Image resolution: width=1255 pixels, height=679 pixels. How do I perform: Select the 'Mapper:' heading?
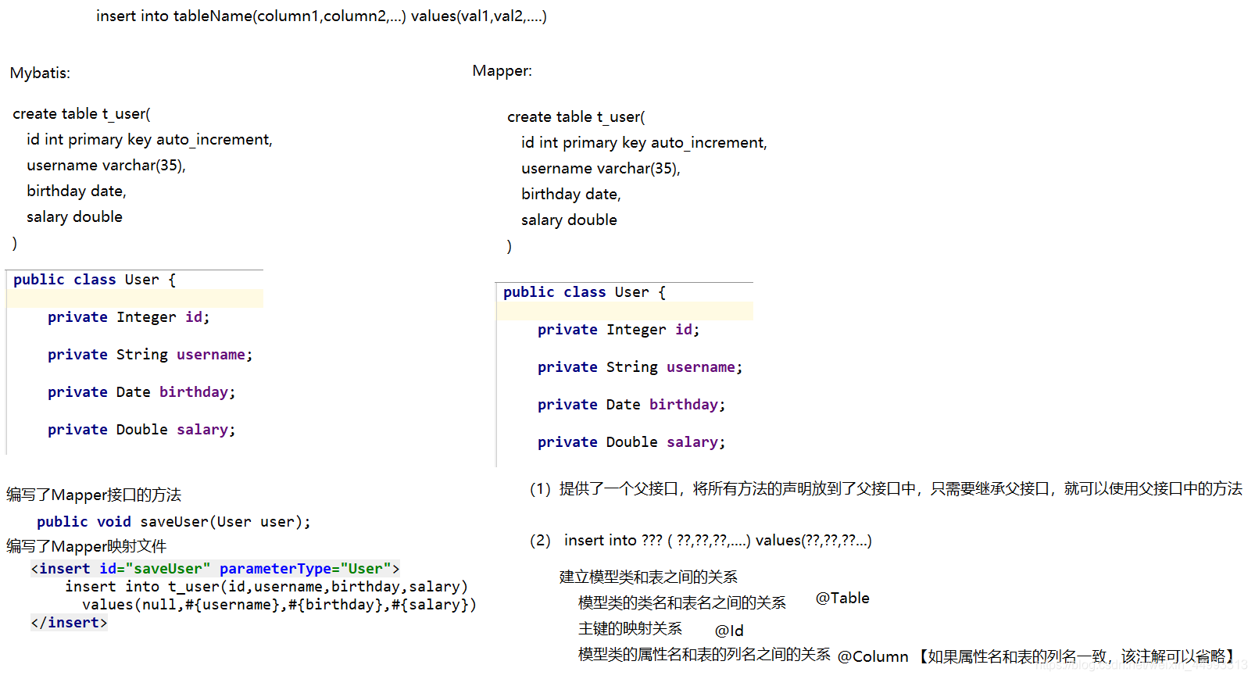[502, 71]
